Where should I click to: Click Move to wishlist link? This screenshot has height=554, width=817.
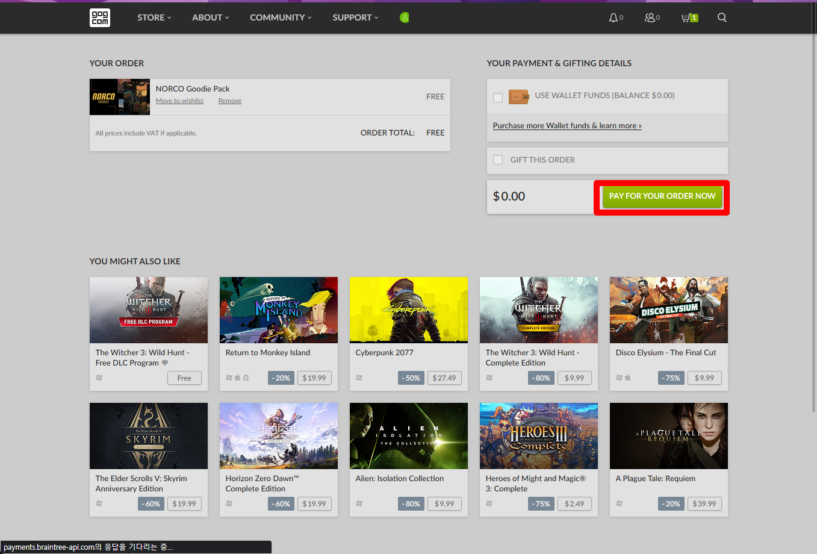(179, 101)
